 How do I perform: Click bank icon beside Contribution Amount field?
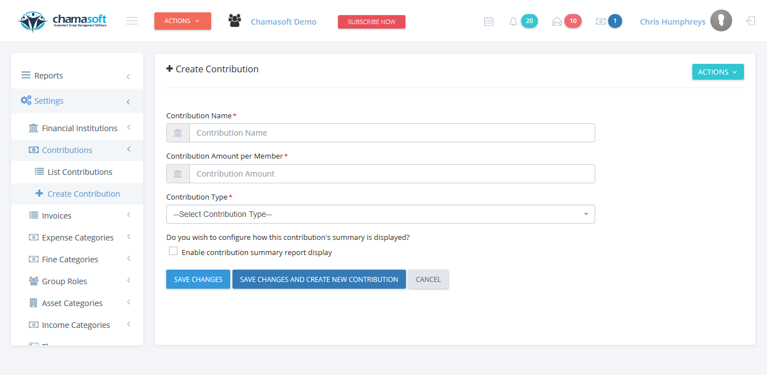pos(178,174)
